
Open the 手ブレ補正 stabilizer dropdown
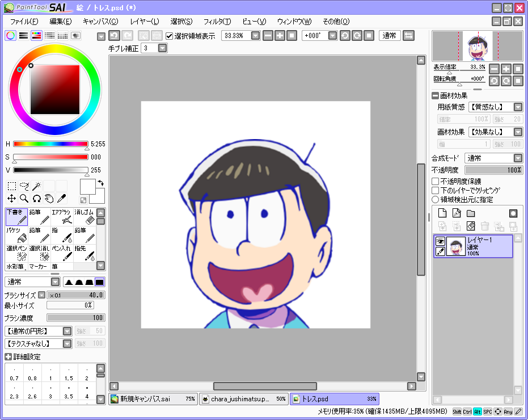click(x=163, y=48)
